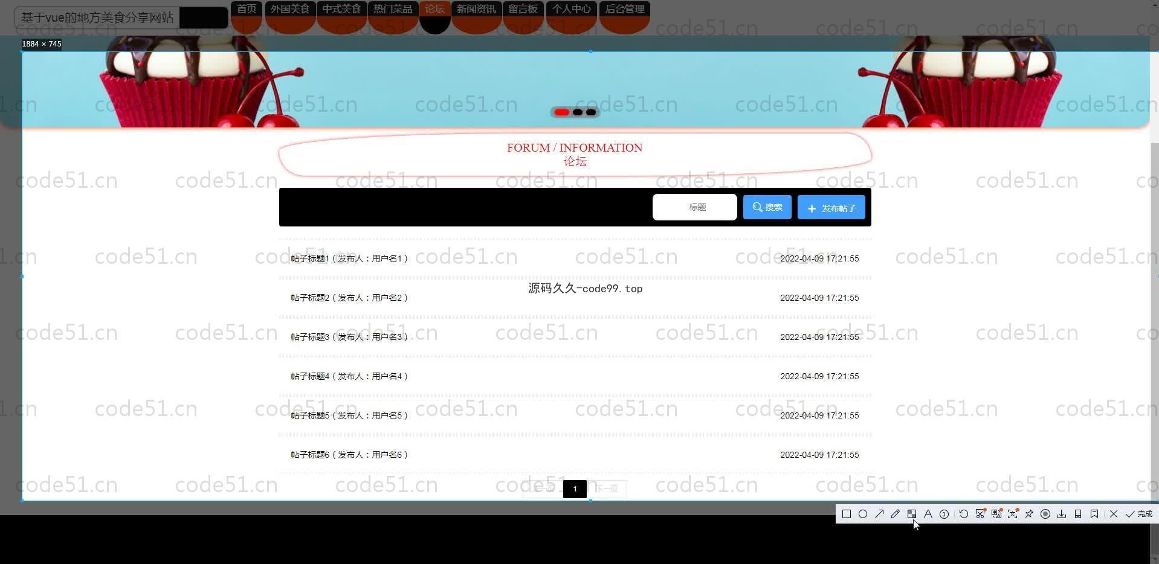Click the translate screenshot icon
Image resolution: width=1159 pixels, height=564 pixels.
point(996,514)
